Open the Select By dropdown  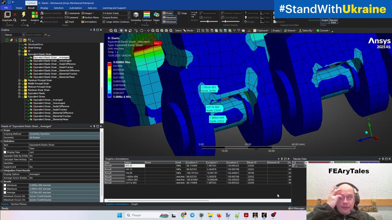(x=306, y=31)
